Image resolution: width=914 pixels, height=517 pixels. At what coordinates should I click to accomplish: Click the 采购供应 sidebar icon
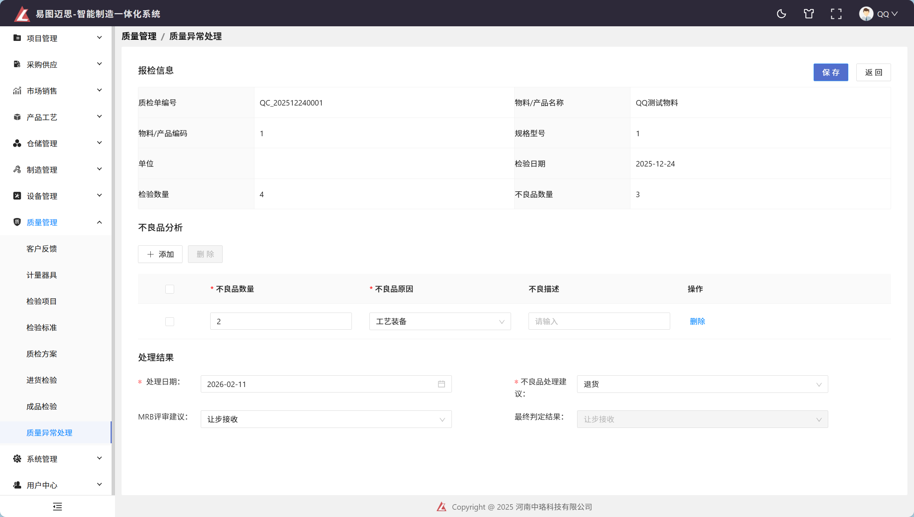pyautogui.click(x=17, y=64)
